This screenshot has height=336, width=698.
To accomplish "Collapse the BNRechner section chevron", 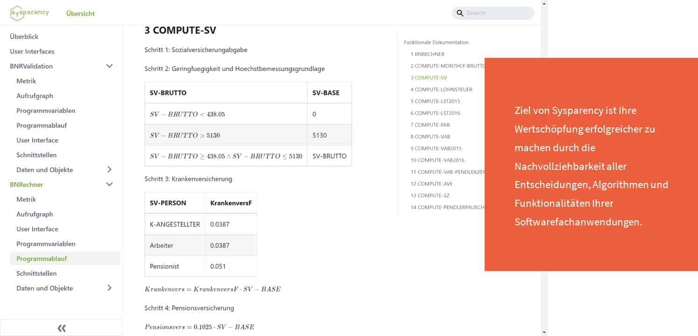I will tap(109, 184).
